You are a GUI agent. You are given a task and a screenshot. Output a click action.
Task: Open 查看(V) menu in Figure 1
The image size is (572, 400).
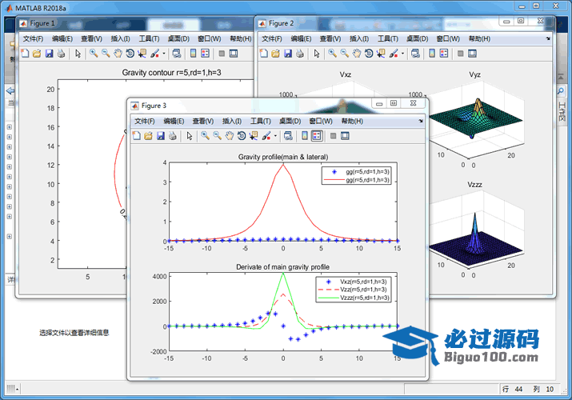[91, 38]
